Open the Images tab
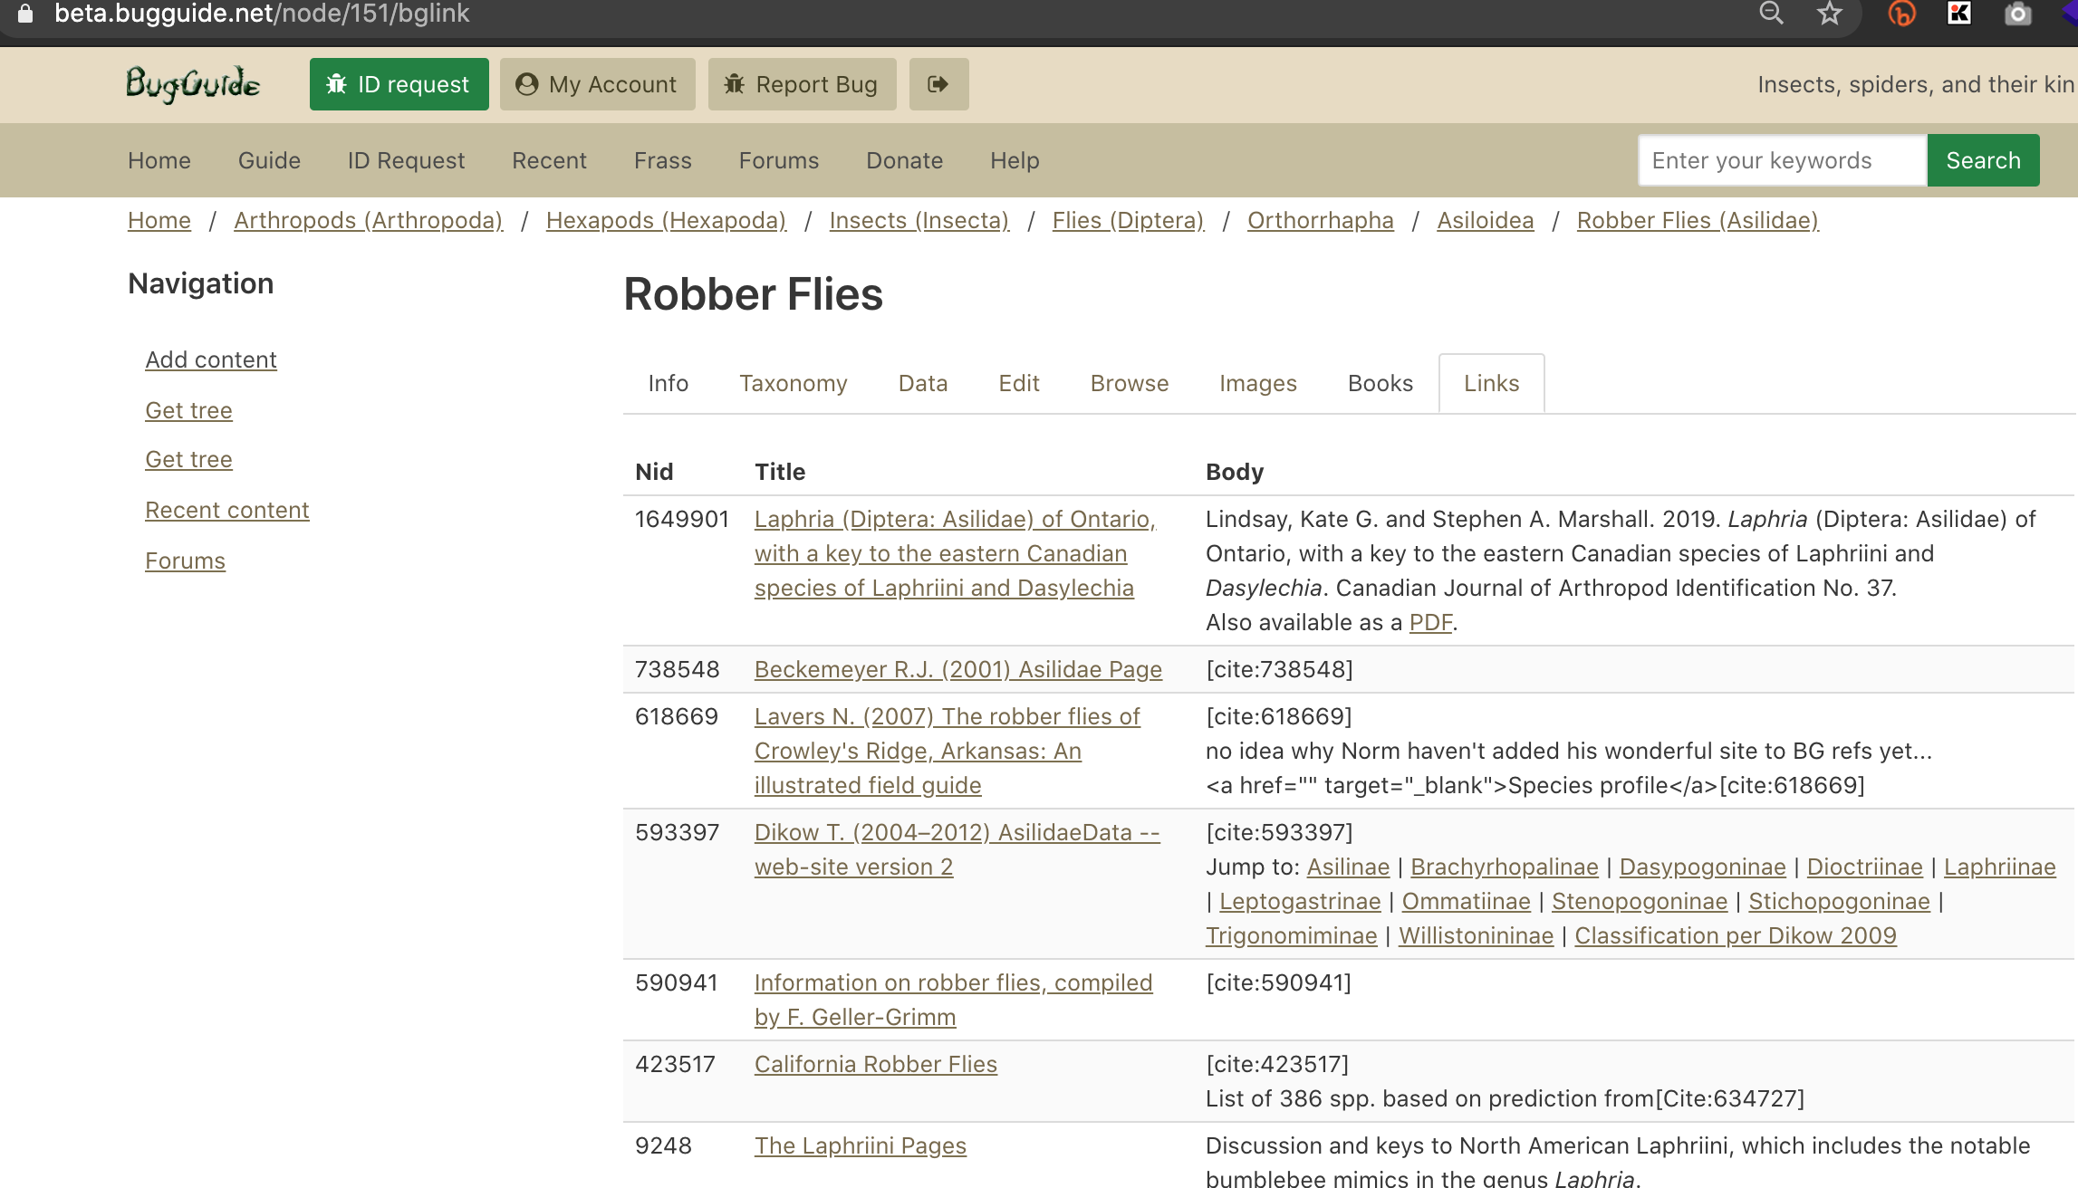Image resolution: width=2078 pixels, height=1188 pixels. click(1258, 383)
